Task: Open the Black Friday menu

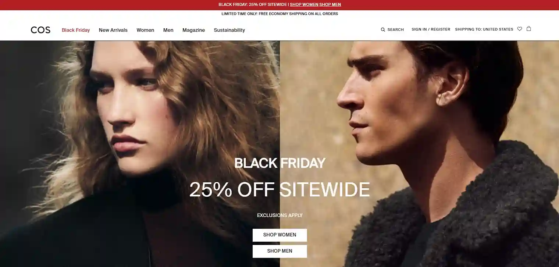Action: [x=76, y=30]
